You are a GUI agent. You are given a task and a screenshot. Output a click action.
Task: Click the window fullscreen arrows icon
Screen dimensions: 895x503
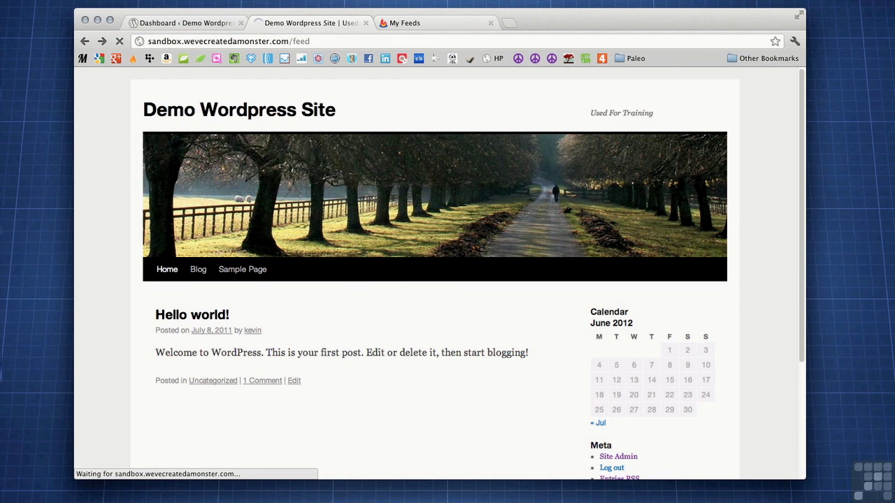(x=799, y=15)
